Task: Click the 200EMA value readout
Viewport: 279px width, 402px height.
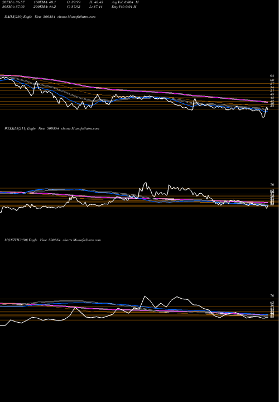Action: pos(44,7)
